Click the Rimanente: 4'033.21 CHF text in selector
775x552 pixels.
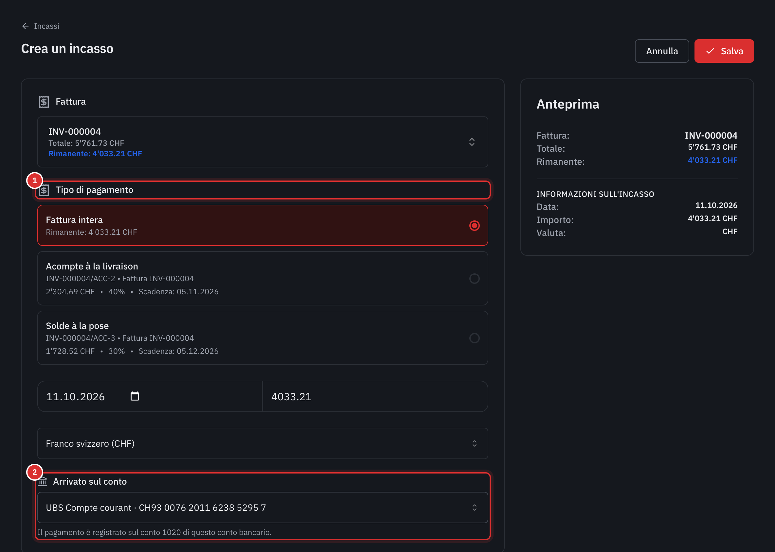[x=95, y=154]
